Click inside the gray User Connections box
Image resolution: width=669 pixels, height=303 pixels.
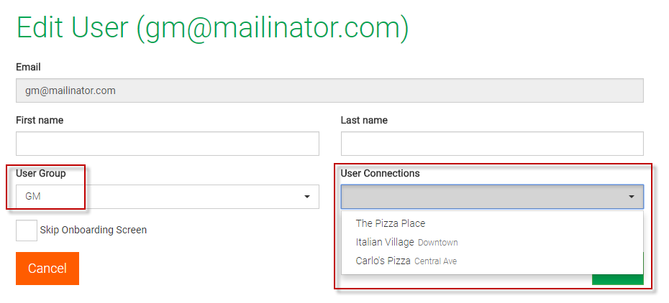pos(482,197)
